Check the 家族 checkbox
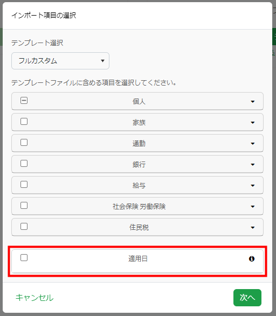Viewport: 276px width, 316px height. click(x=24, y=121)
